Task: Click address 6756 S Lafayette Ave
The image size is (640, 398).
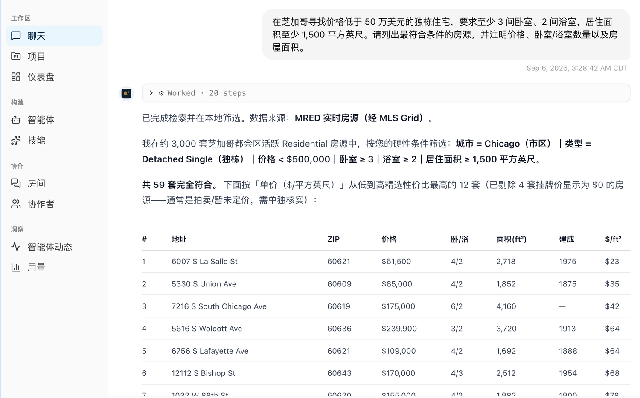Action: pos(210,351)
